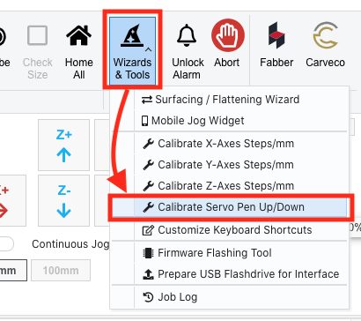Jog down with the Z- arrow
The height and width of the screenshot is (321, 361).
(63, 201)
